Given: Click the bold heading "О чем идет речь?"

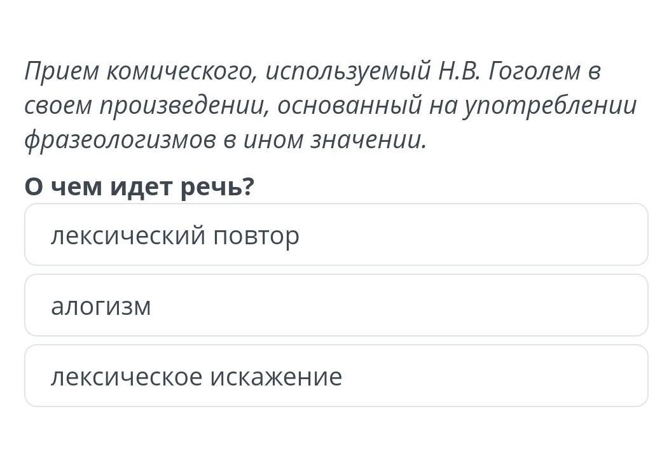Looking at the screenshot, I should pyautogui.click(x=139, y=187).
